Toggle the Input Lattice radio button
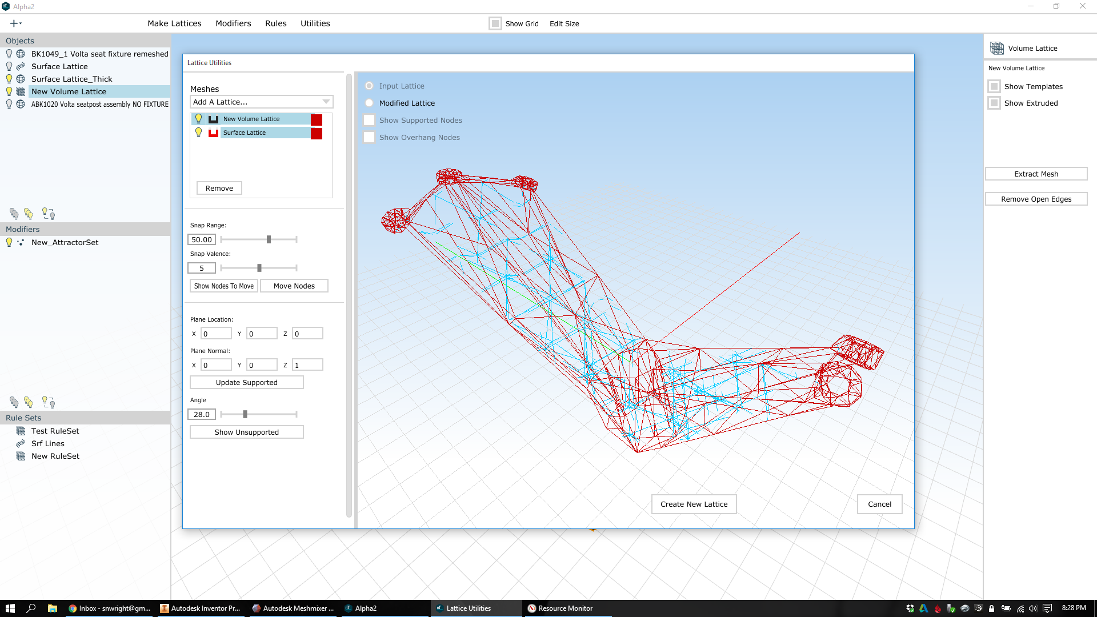The height and width of the screenshot is (617, 1097). coord(369,85)
